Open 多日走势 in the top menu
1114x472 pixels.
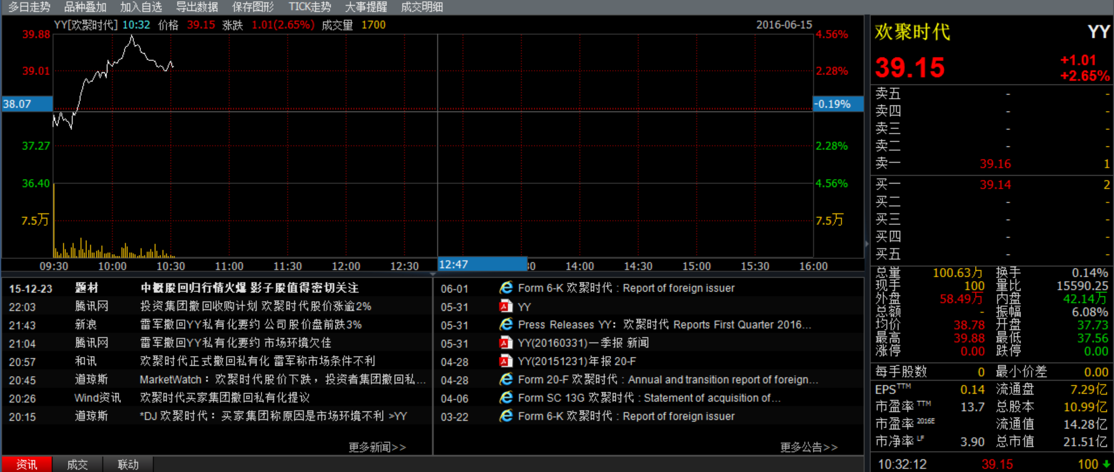point(29,7)
